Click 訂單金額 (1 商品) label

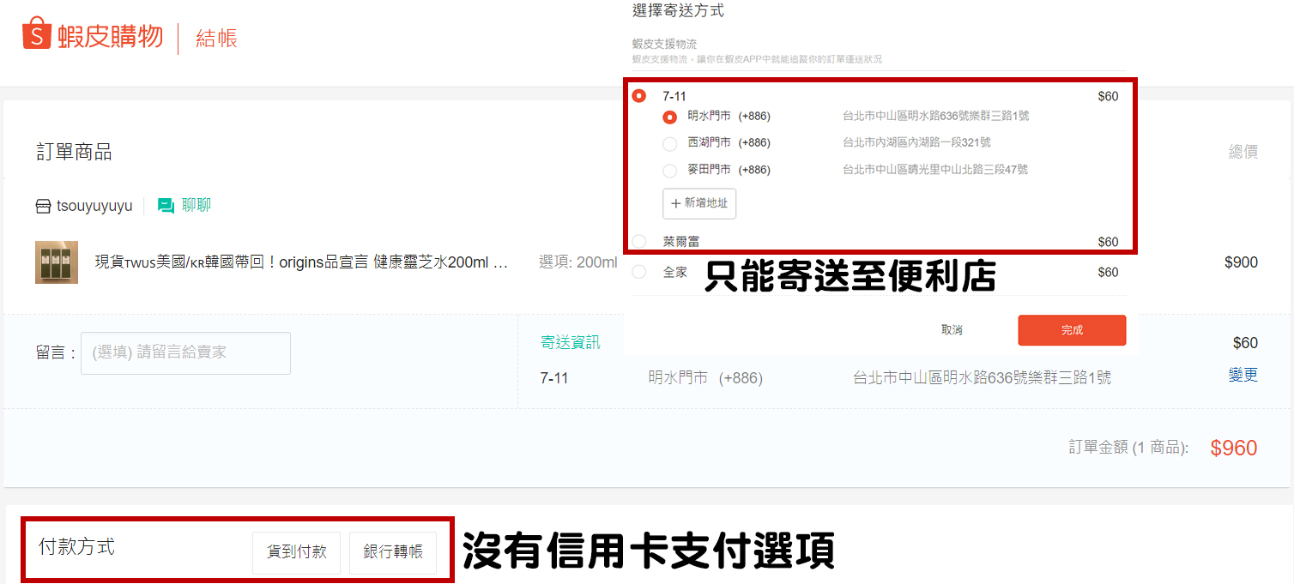coord(1128,448)
